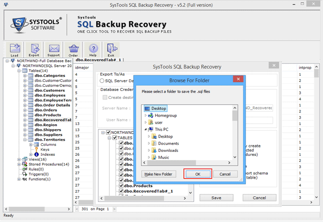Expand the user node in folder browser
Screen dimensions: 323x222
point(145,123)
